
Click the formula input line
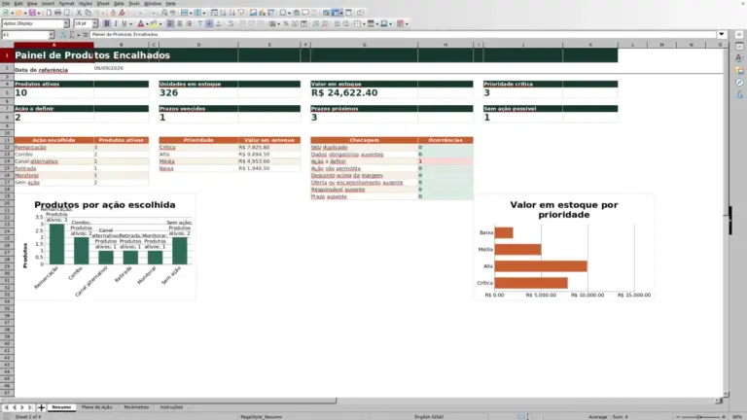pos(403,34)
